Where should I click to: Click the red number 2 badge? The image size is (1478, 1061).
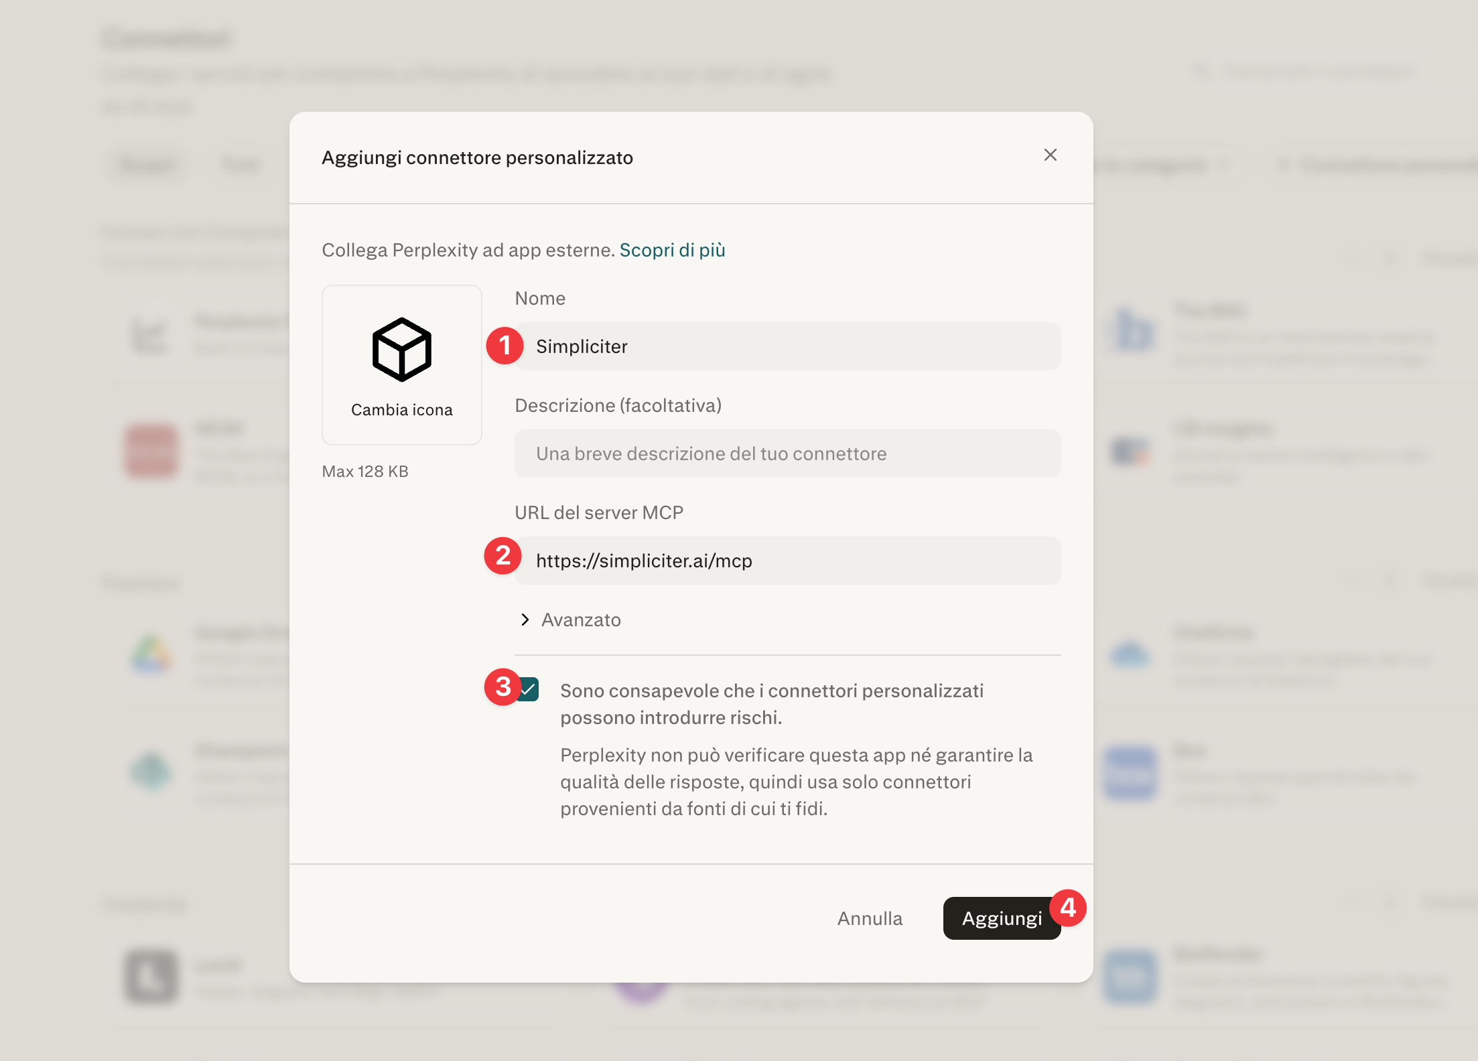(503, 555)
